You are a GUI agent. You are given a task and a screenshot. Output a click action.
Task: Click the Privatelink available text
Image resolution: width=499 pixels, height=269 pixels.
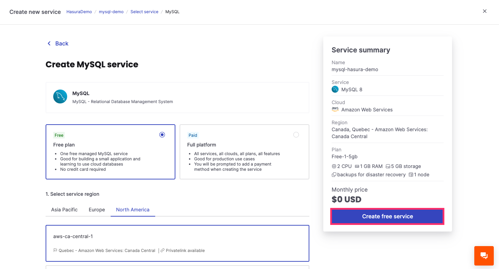point(185,250)
